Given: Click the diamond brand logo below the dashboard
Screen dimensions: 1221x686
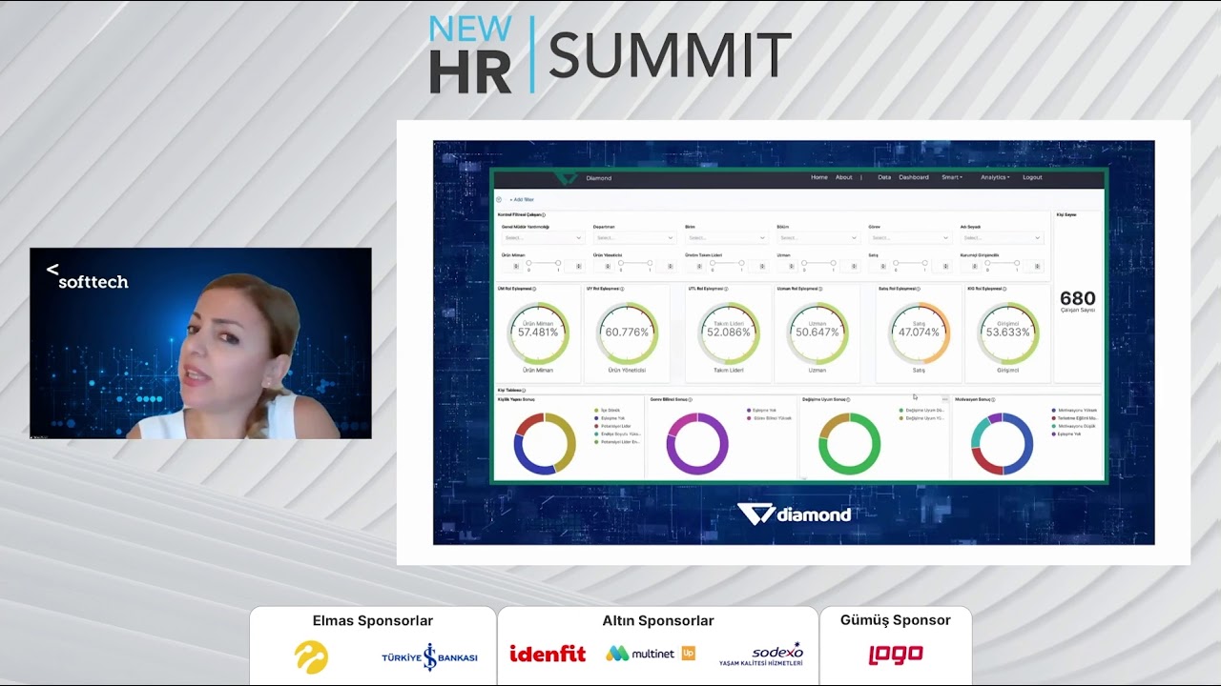Looking at the screenshot, I should tap(794, 514).
